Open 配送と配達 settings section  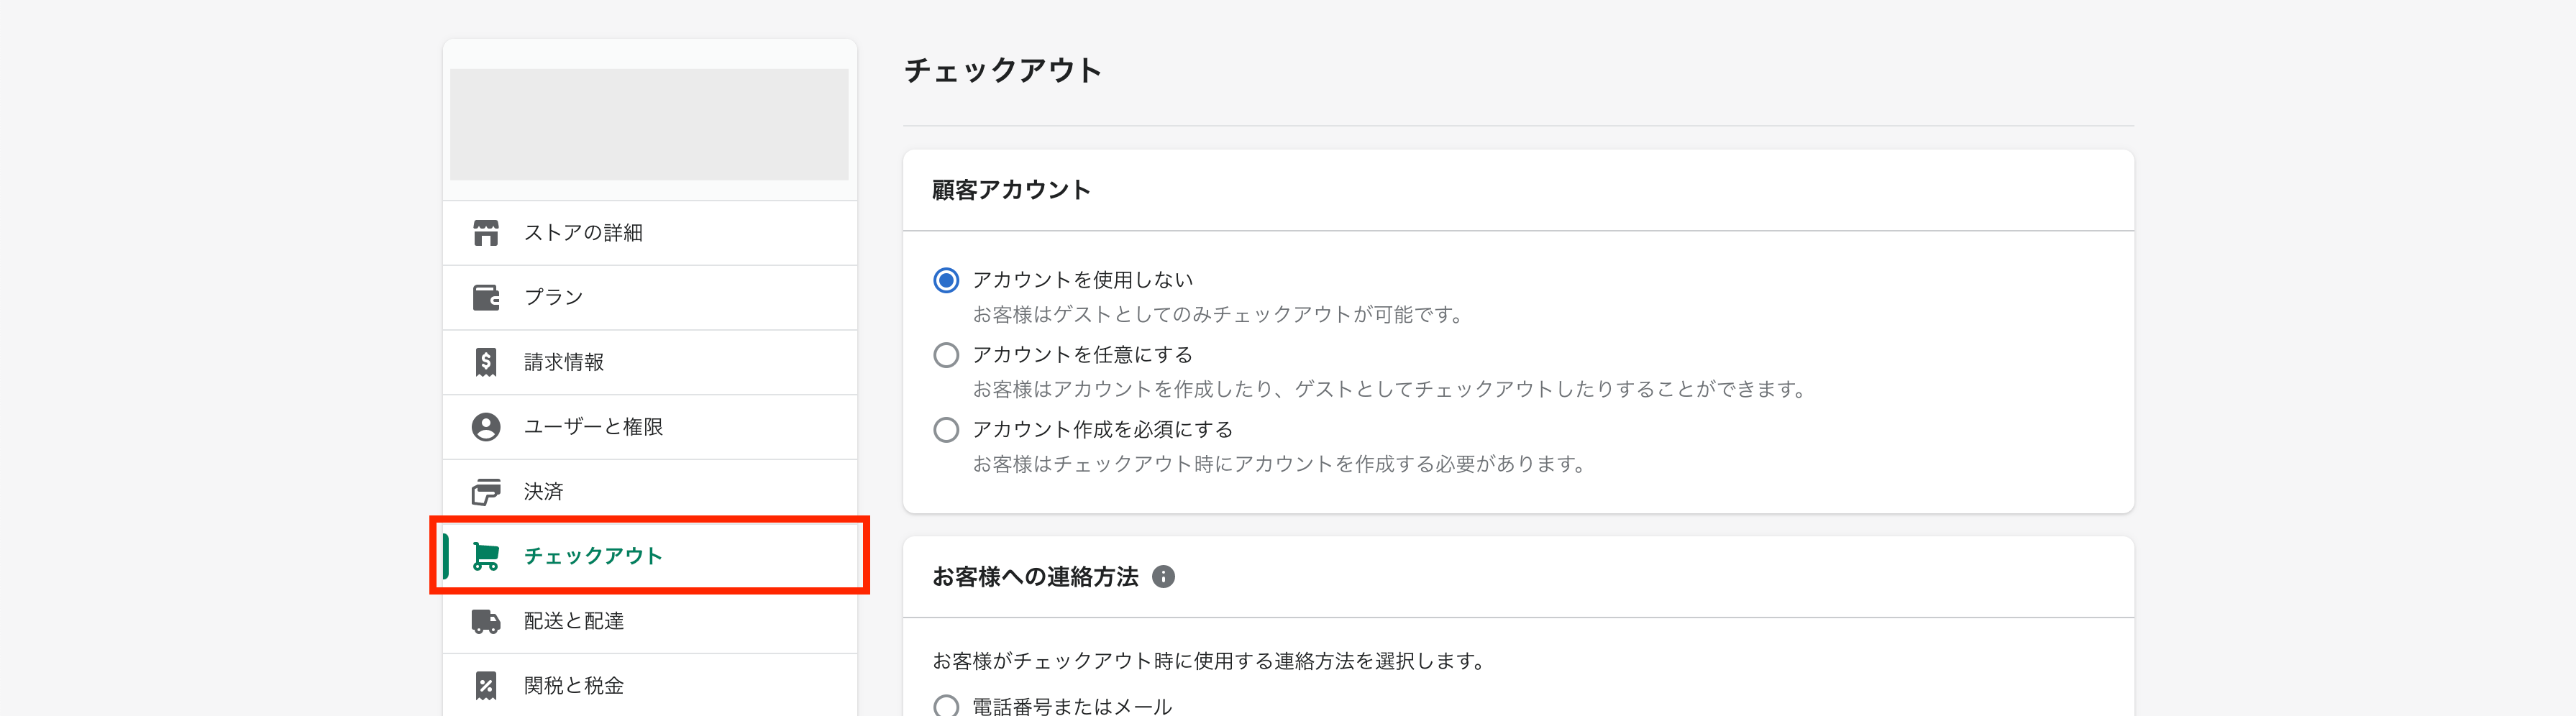pos(650,621)
